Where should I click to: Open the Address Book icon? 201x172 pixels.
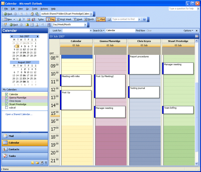(x=109, y=19)
